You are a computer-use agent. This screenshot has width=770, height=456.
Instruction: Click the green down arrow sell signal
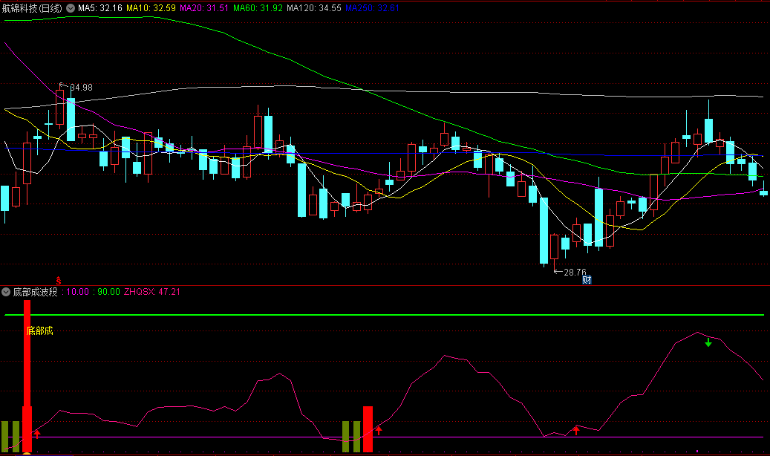tap(708, 342)
